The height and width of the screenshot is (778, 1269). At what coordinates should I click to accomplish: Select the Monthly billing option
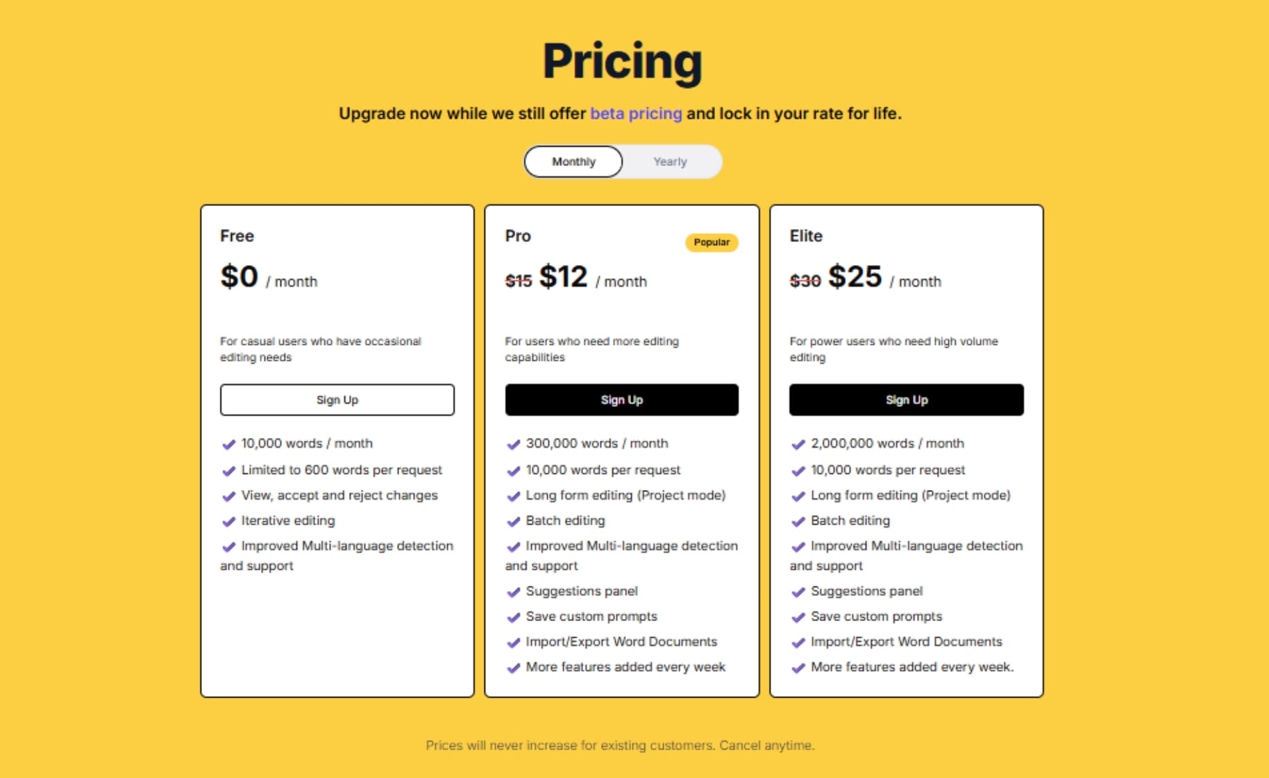point(573,161)
